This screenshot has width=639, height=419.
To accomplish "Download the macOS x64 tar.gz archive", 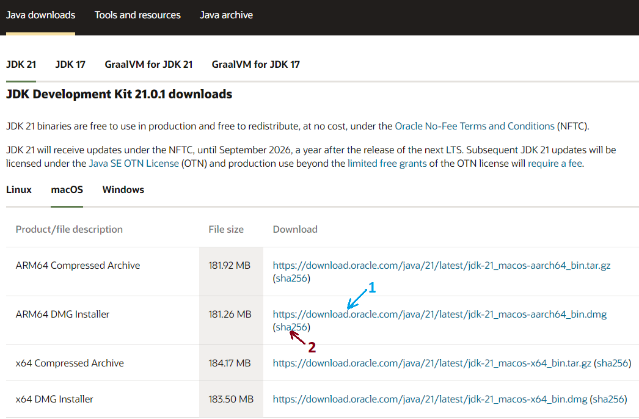I will [431, 363].
